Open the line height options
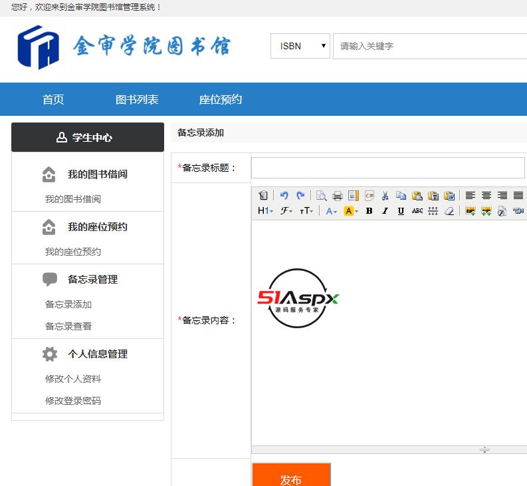The width and height of the screenshot is (527, 486). point(433,211)
